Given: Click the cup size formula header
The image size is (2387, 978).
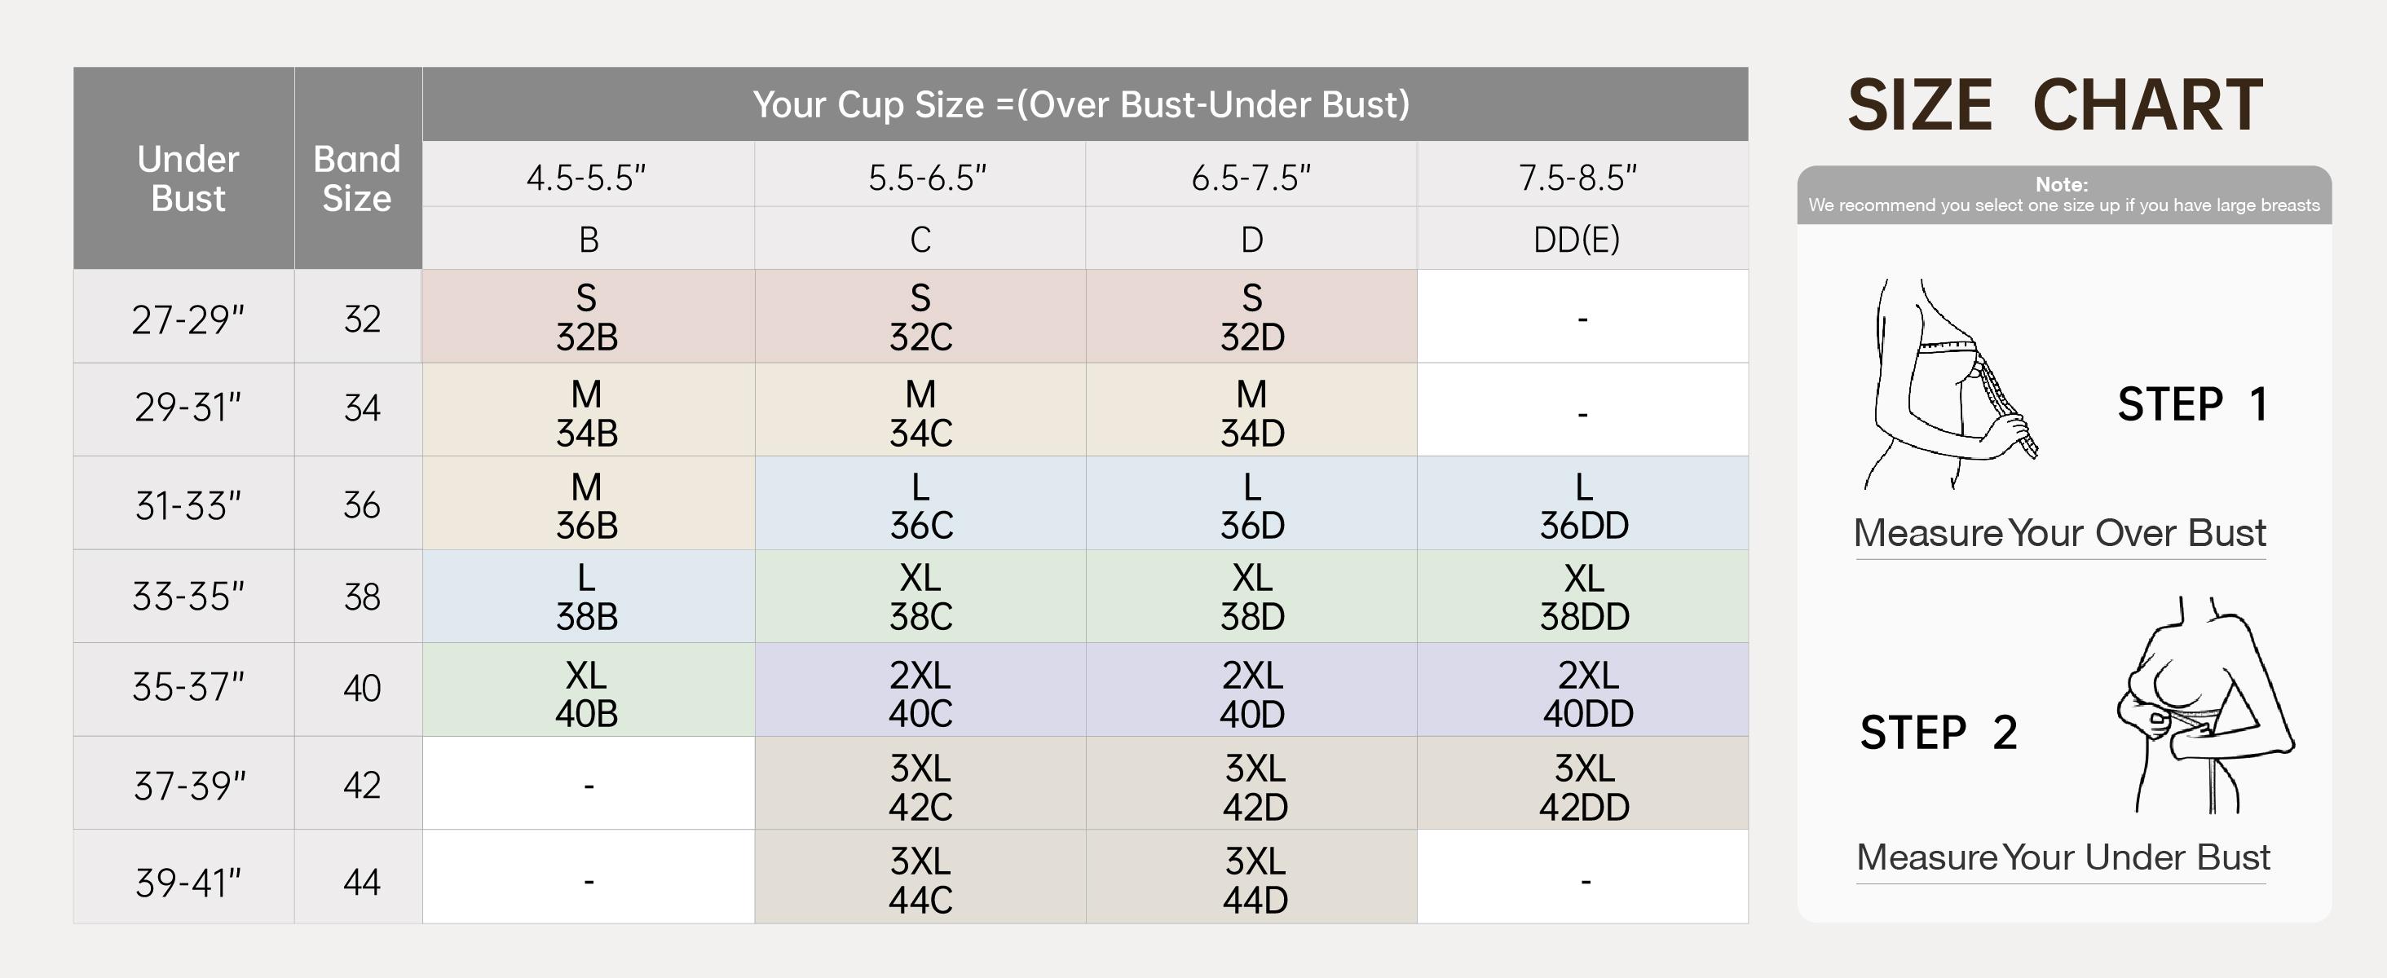Looking at the screenshot, I should click(1080, 104).
